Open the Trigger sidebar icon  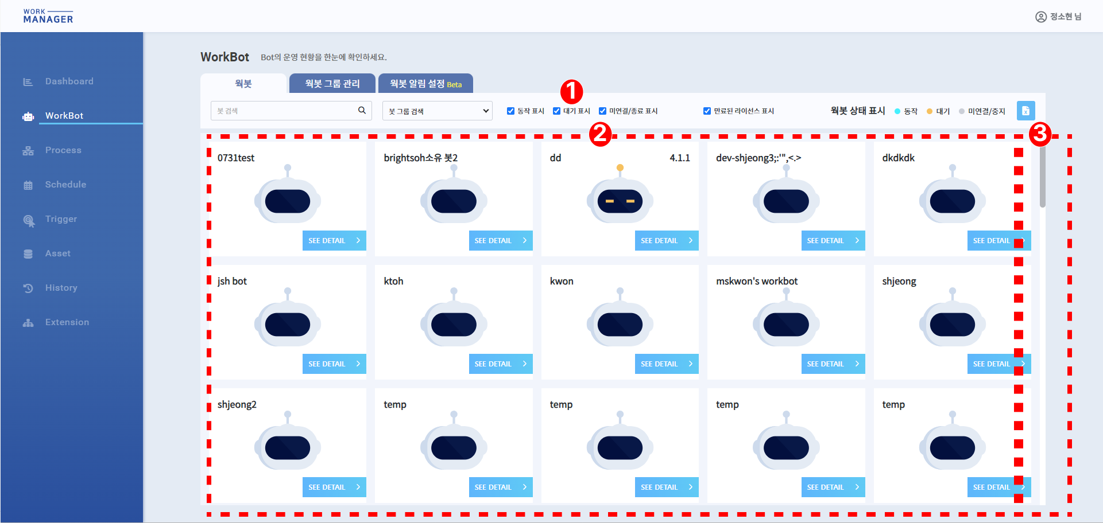(x=29, y=220)
